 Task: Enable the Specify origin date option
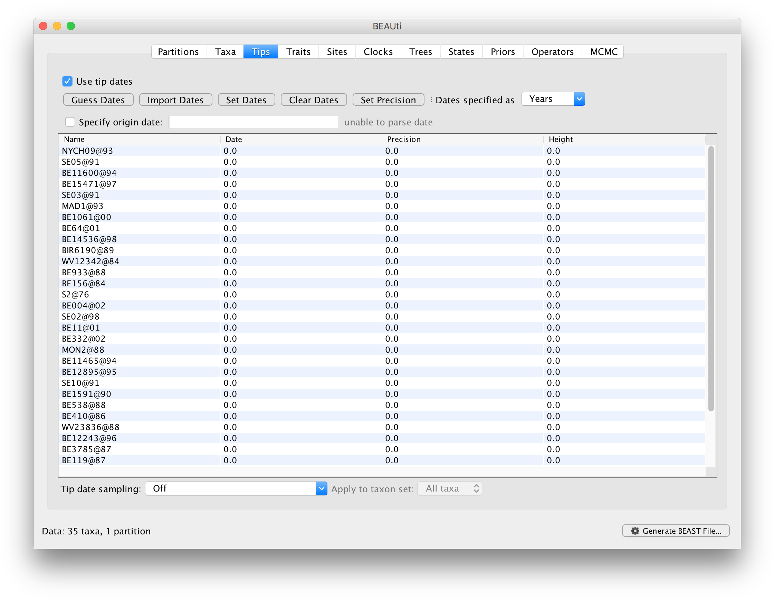[x=70, y=122]
